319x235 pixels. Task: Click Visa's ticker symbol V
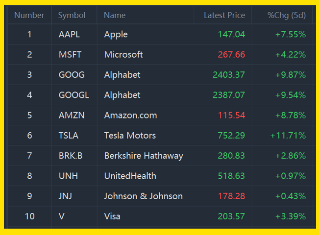pyautogui.click(x=62, y=216)
